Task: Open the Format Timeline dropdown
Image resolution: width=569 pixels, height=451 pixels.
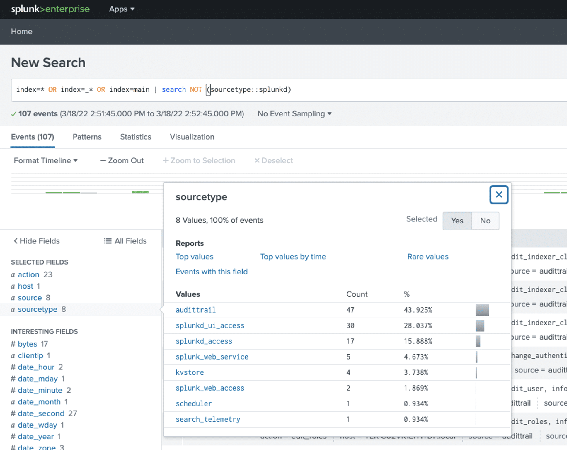Action: (46, 161)
